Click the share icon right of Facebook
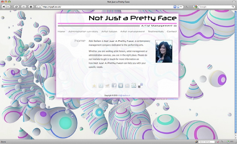Viewport: 237px width, 144px height. pyautogui.click(x=121, y=86)
